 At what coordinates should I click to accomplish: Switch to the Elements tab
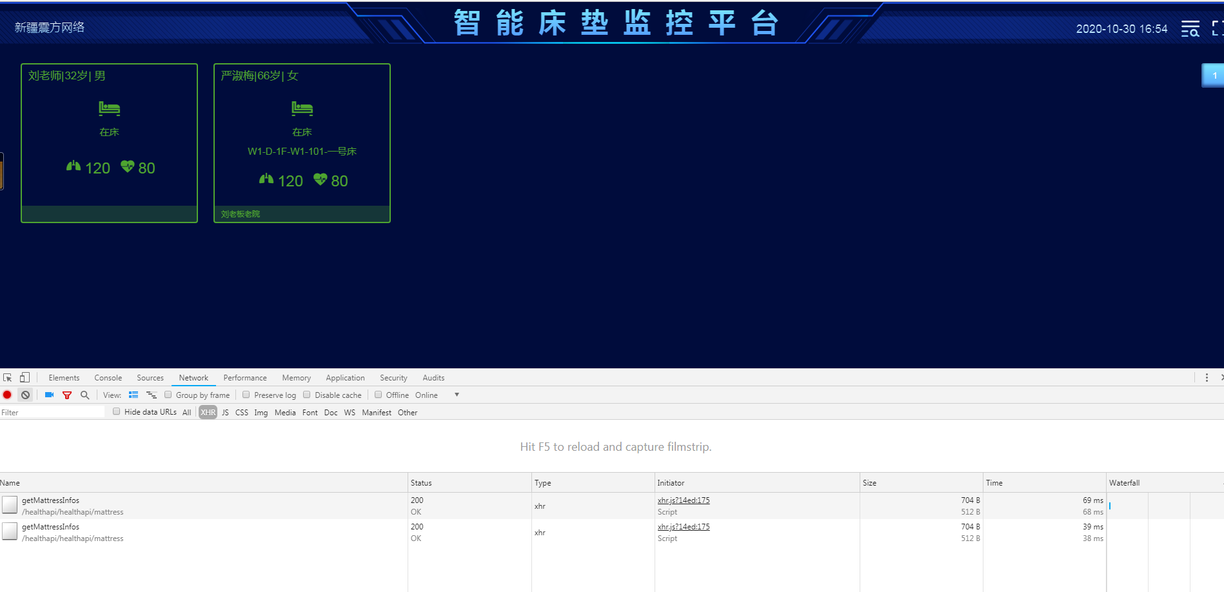tap(64, 378)
